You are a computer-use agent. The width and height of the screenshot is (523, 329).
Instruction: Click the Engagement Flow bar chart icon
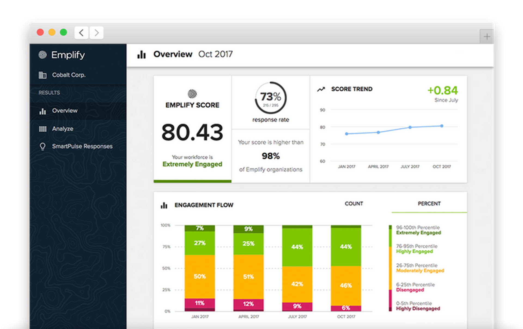pos(164,205)
